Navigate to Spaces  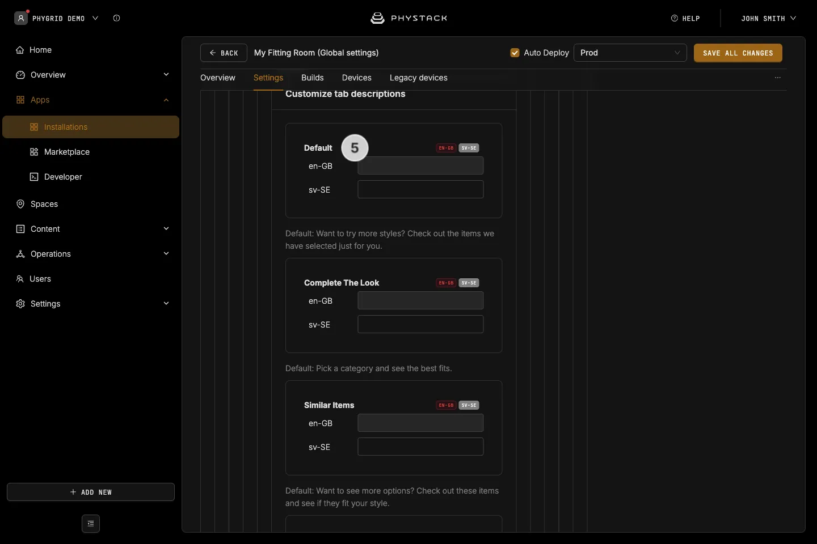[91, 204]
